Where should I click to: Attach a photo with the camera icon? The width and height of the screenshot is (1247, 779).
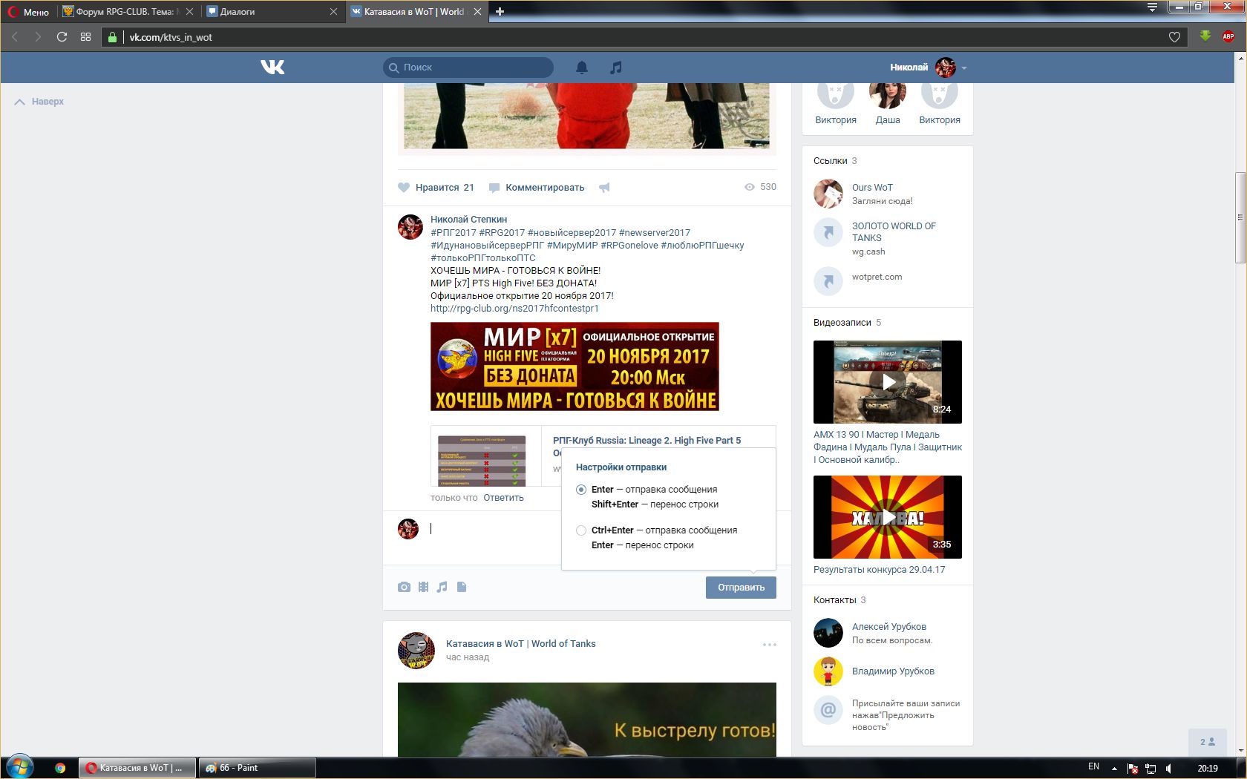pyautogui.click(x=404, y=587)
